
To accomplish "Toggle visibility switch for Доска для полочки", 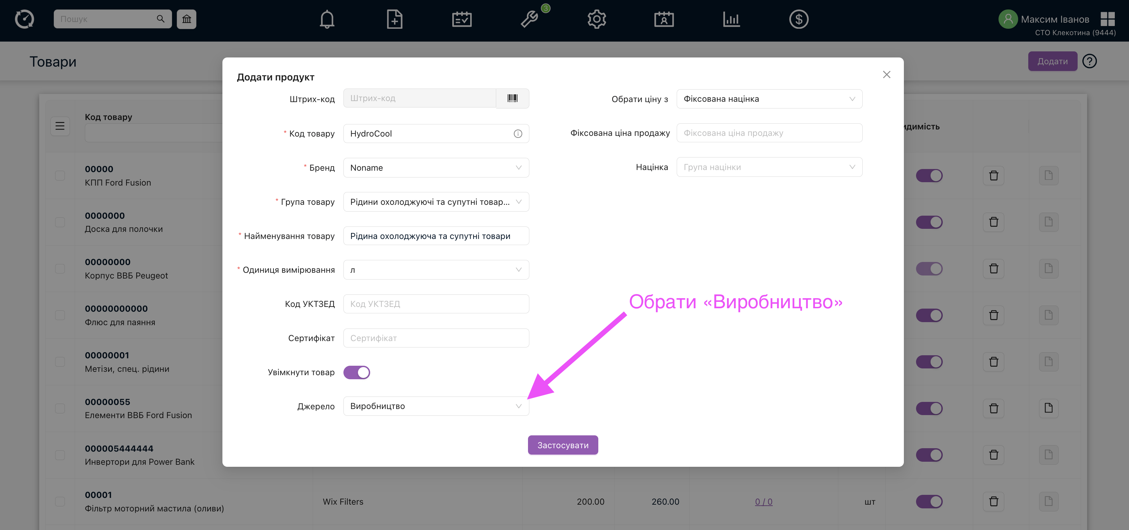I will 929,222.
